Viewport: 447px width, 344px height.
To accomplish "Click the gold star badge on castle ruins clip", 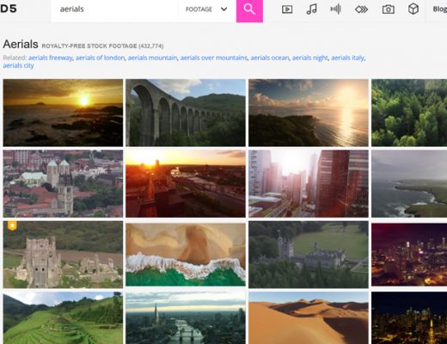I will 12,225.
